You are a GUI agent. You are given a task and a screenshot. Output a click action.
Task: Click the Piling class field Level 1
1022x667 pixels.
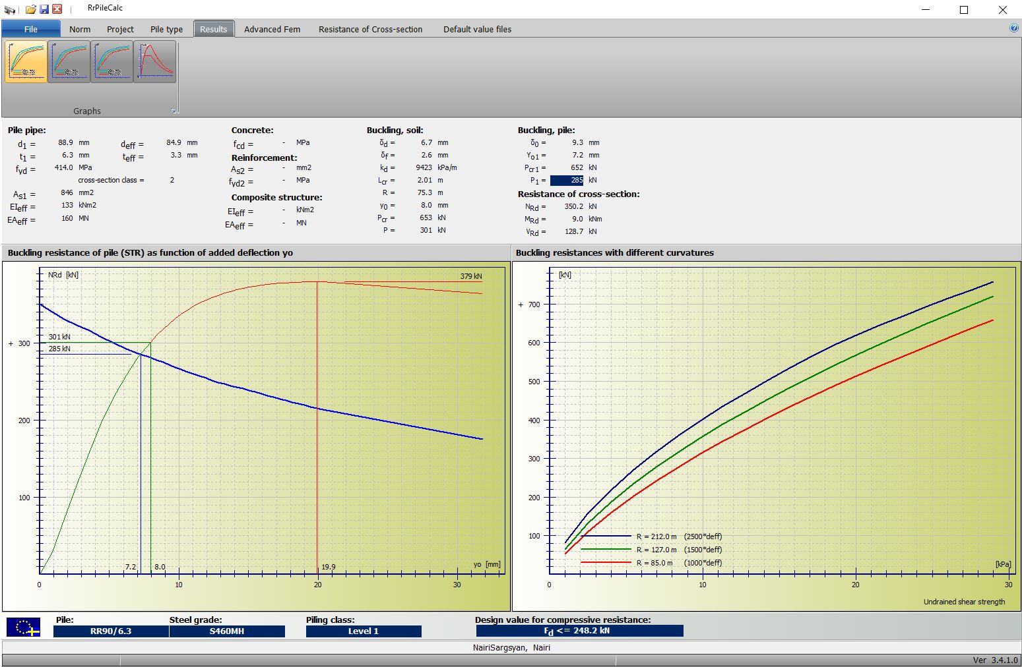tap(364, 631)
